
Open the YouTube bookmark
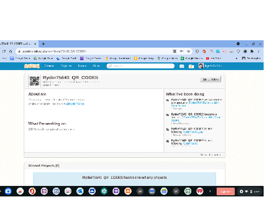[214, 58]
